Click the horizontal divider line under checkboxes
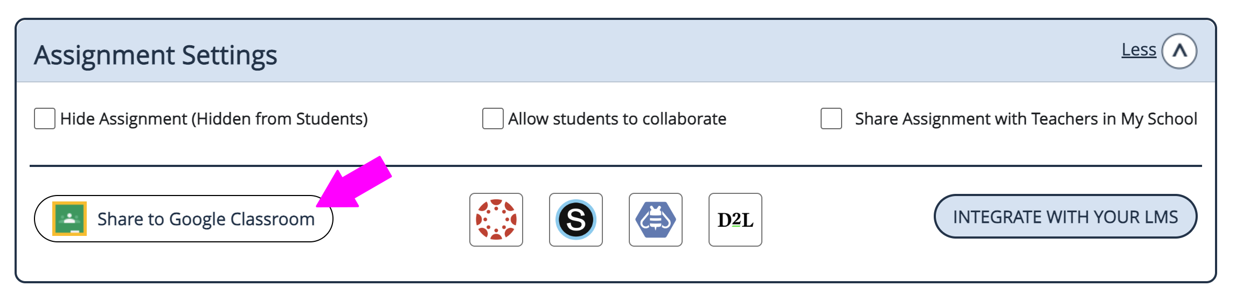 pos(615,166)
